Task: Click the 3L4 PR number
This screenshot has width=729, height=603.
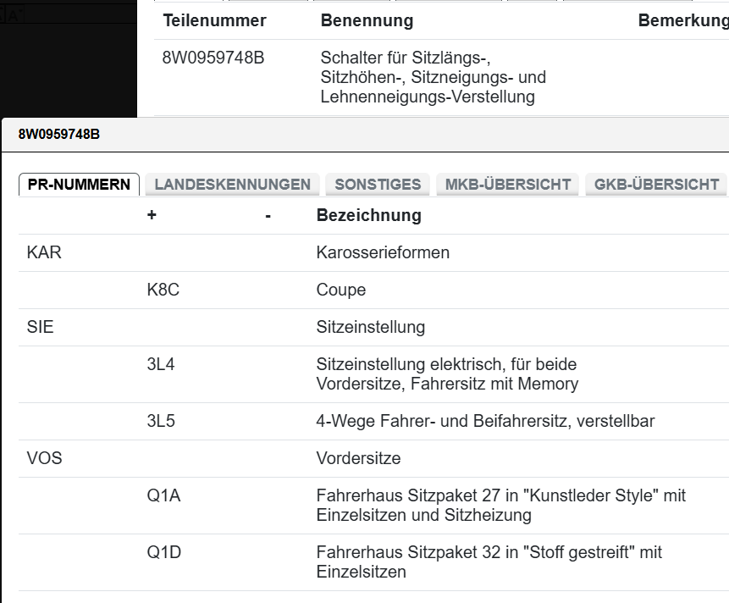Action: 161,364
